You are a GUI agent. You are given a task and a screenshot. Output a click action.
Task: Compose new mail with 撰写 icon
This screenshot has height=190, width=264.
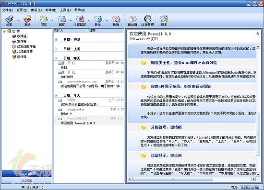44,20
